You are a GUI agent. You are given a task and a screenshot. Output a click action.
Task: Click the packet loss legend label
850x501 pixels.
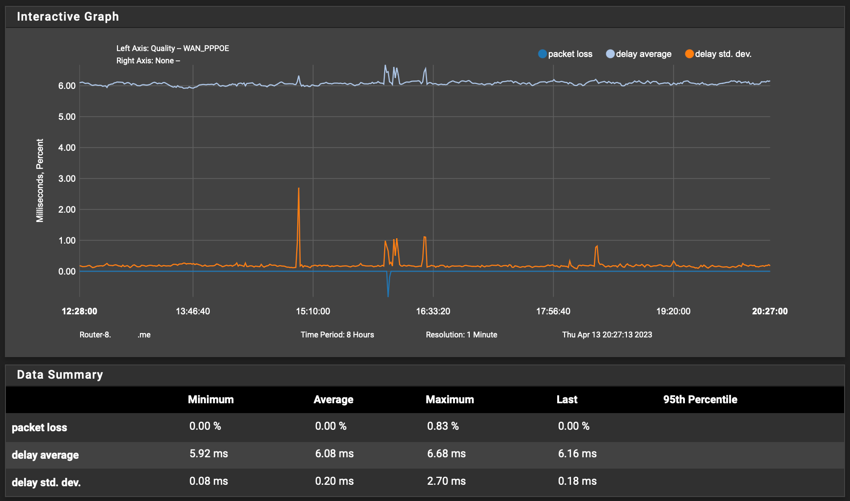coord(570,54)
